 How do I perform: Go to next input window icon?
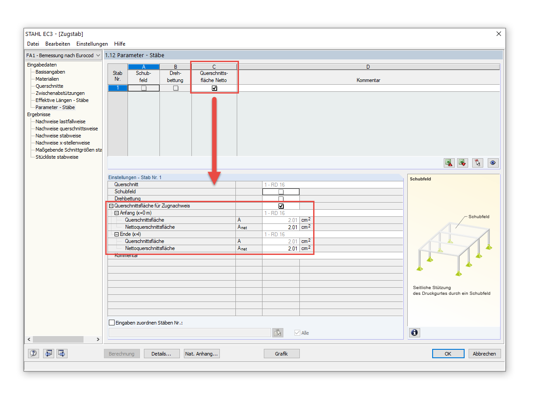(x=62, y=353)
